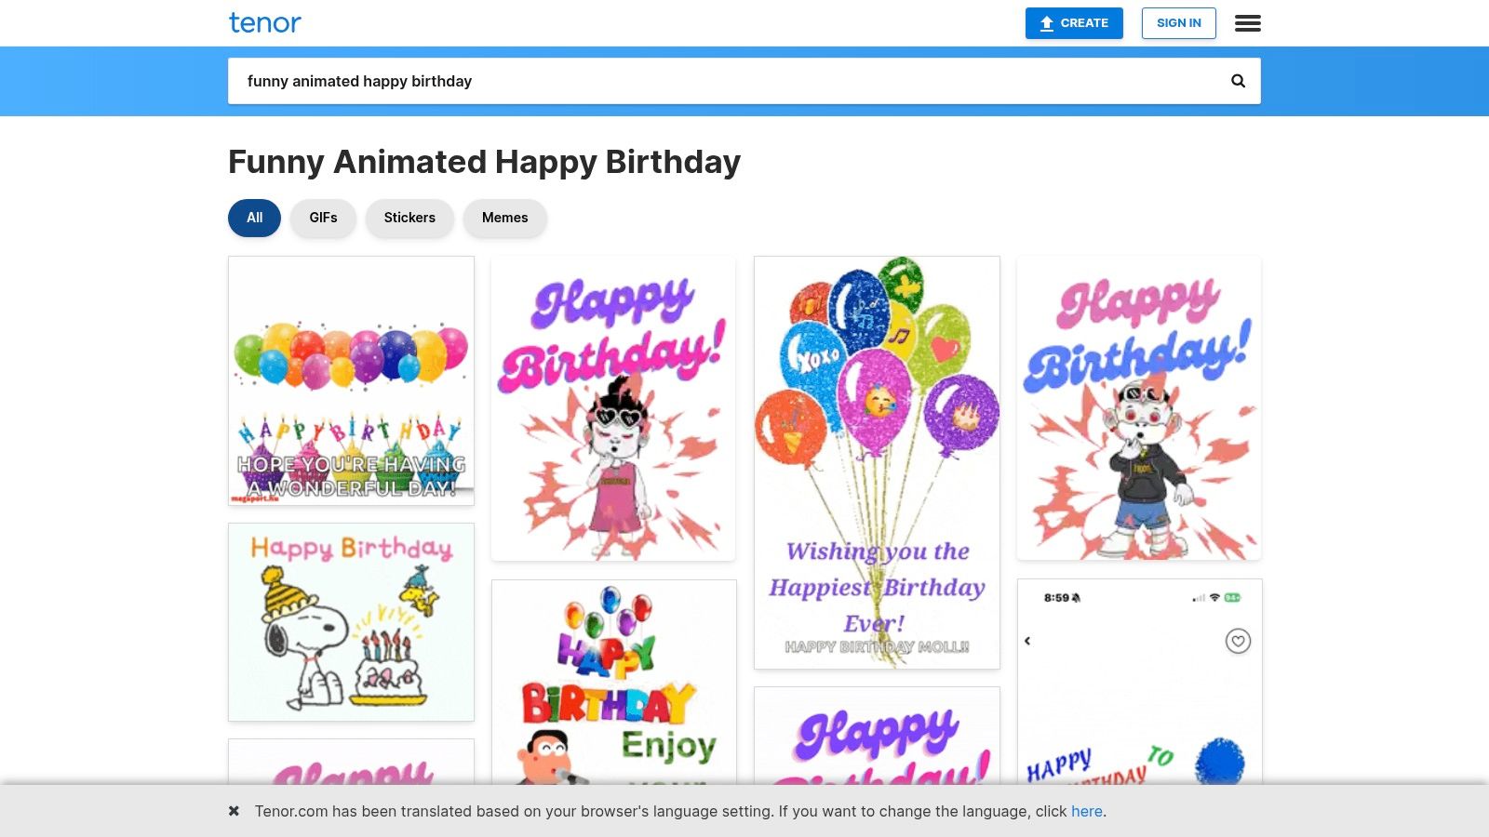Viewport: 1489px width, 837px height.
Task: Click the Tenor logo
Action: (x=265, y=23)
